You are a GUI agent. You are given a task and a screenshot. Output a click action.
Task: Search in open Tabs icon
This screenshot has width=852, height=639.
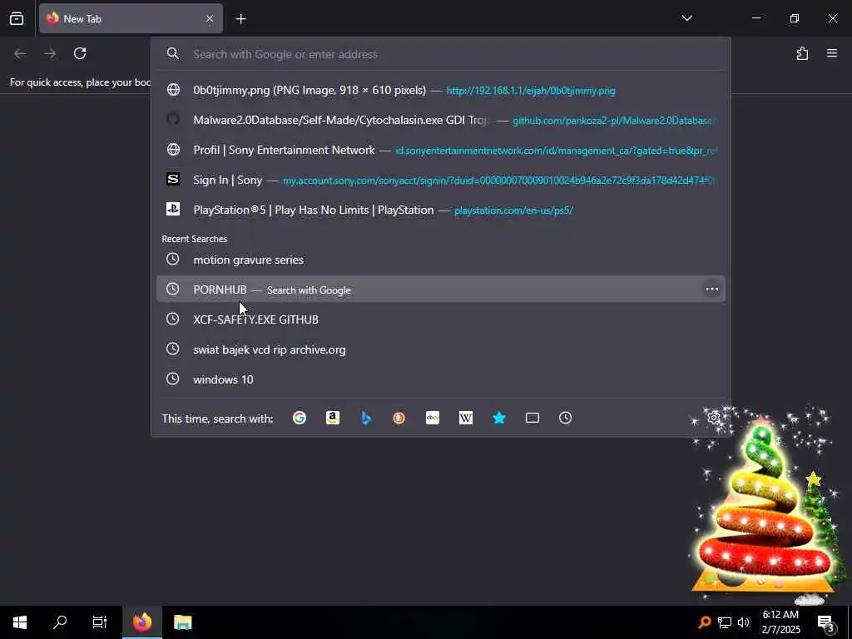click(x=532, y=418)
